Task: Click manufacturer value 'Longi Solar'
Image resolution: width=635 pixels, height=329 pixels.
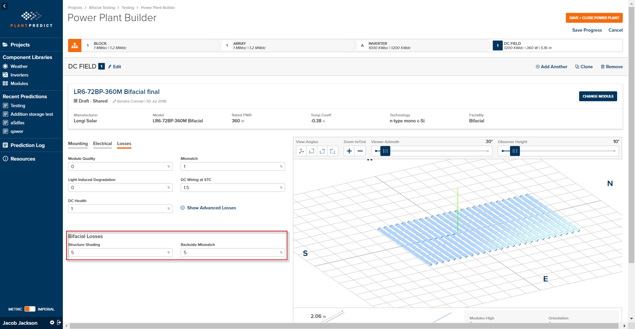Action: point(85,121)
